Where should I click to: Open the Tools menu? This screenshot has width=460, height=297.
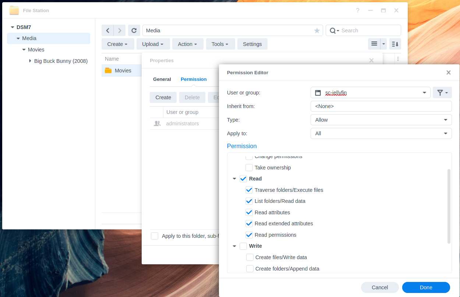click(x=220, y=44)
